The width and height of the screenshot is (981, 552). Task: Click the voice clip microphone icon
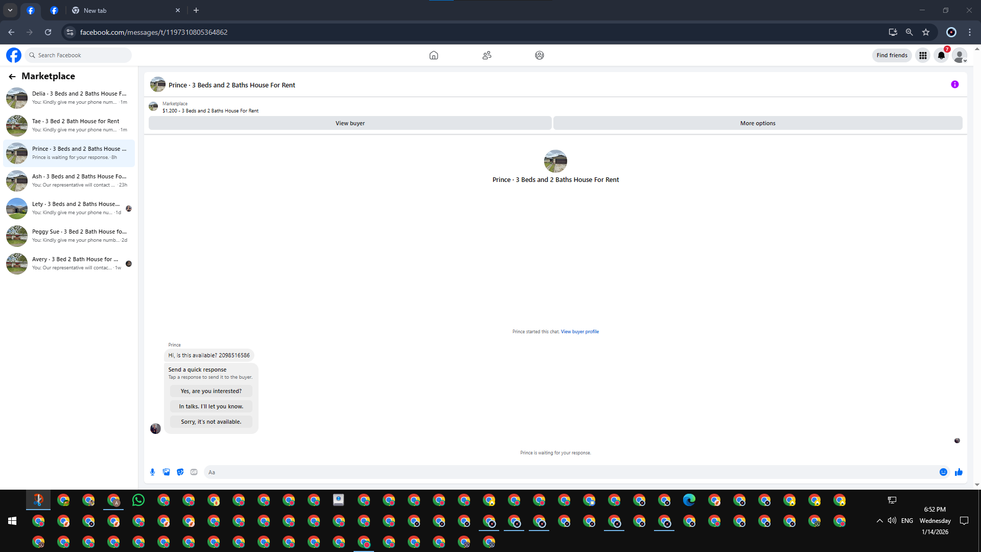[x=152, y=472]
